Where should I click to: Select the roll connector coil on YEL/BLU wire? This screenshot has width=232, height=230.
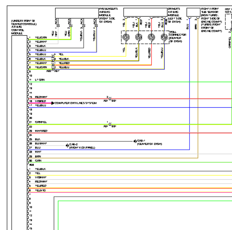point(164,37)
